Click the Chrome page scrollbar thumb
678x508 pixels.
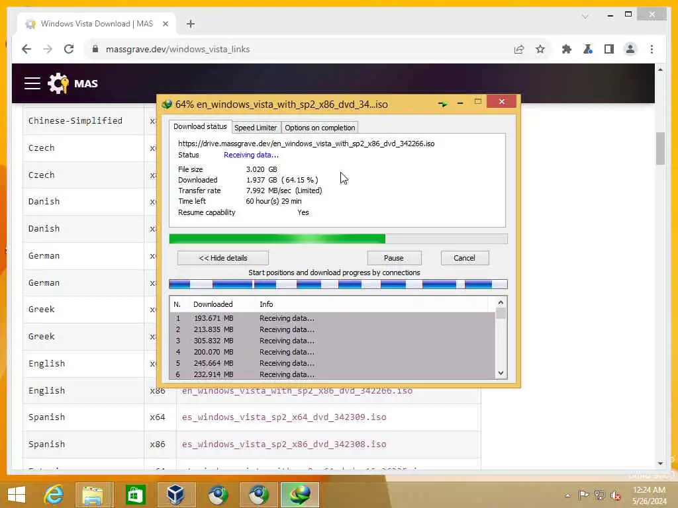click(x=660, y=148)
